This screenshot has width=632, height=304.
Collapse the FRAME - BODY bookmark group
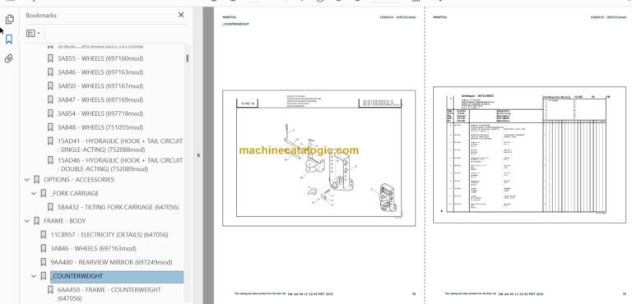(27, 221)
